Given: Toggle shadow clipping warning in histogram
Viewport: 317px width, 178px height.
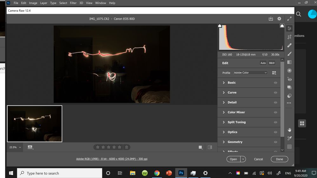Looking at the screenshot, I should (x=220, y=26).
